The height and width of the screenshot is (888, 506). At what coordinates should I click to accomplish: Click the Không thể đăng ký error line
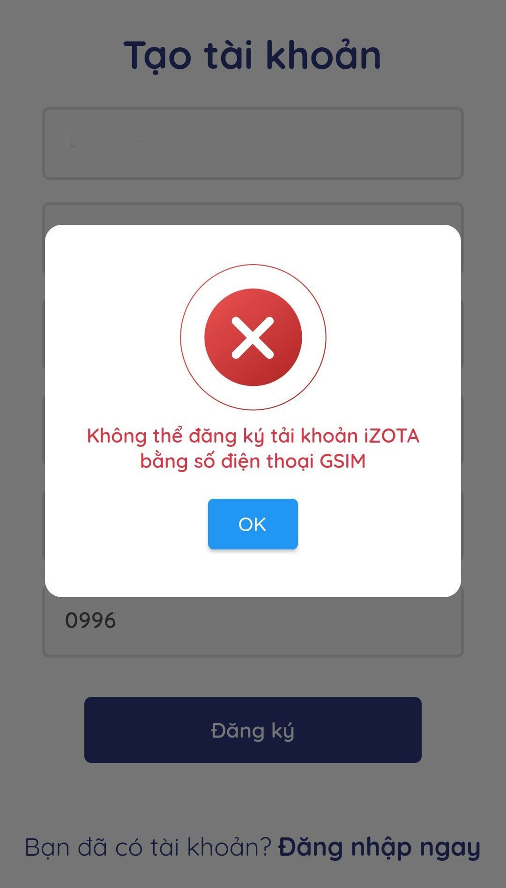point(253,436)
